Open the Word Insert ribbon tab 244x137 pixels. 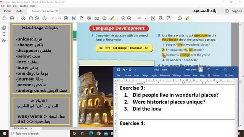[x=136, y=75]
